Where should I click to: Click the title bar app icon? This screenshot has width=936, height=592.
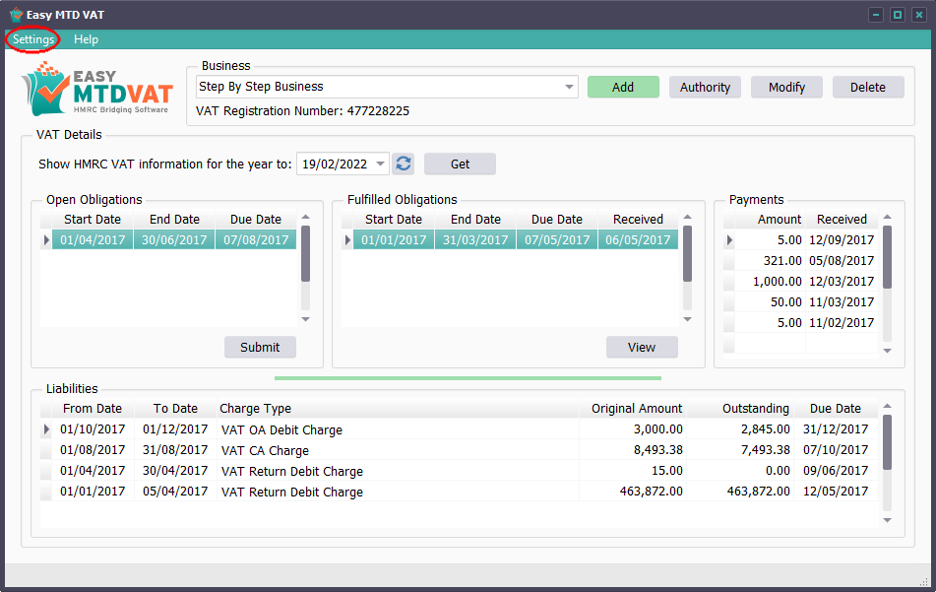tap(16, 15)
